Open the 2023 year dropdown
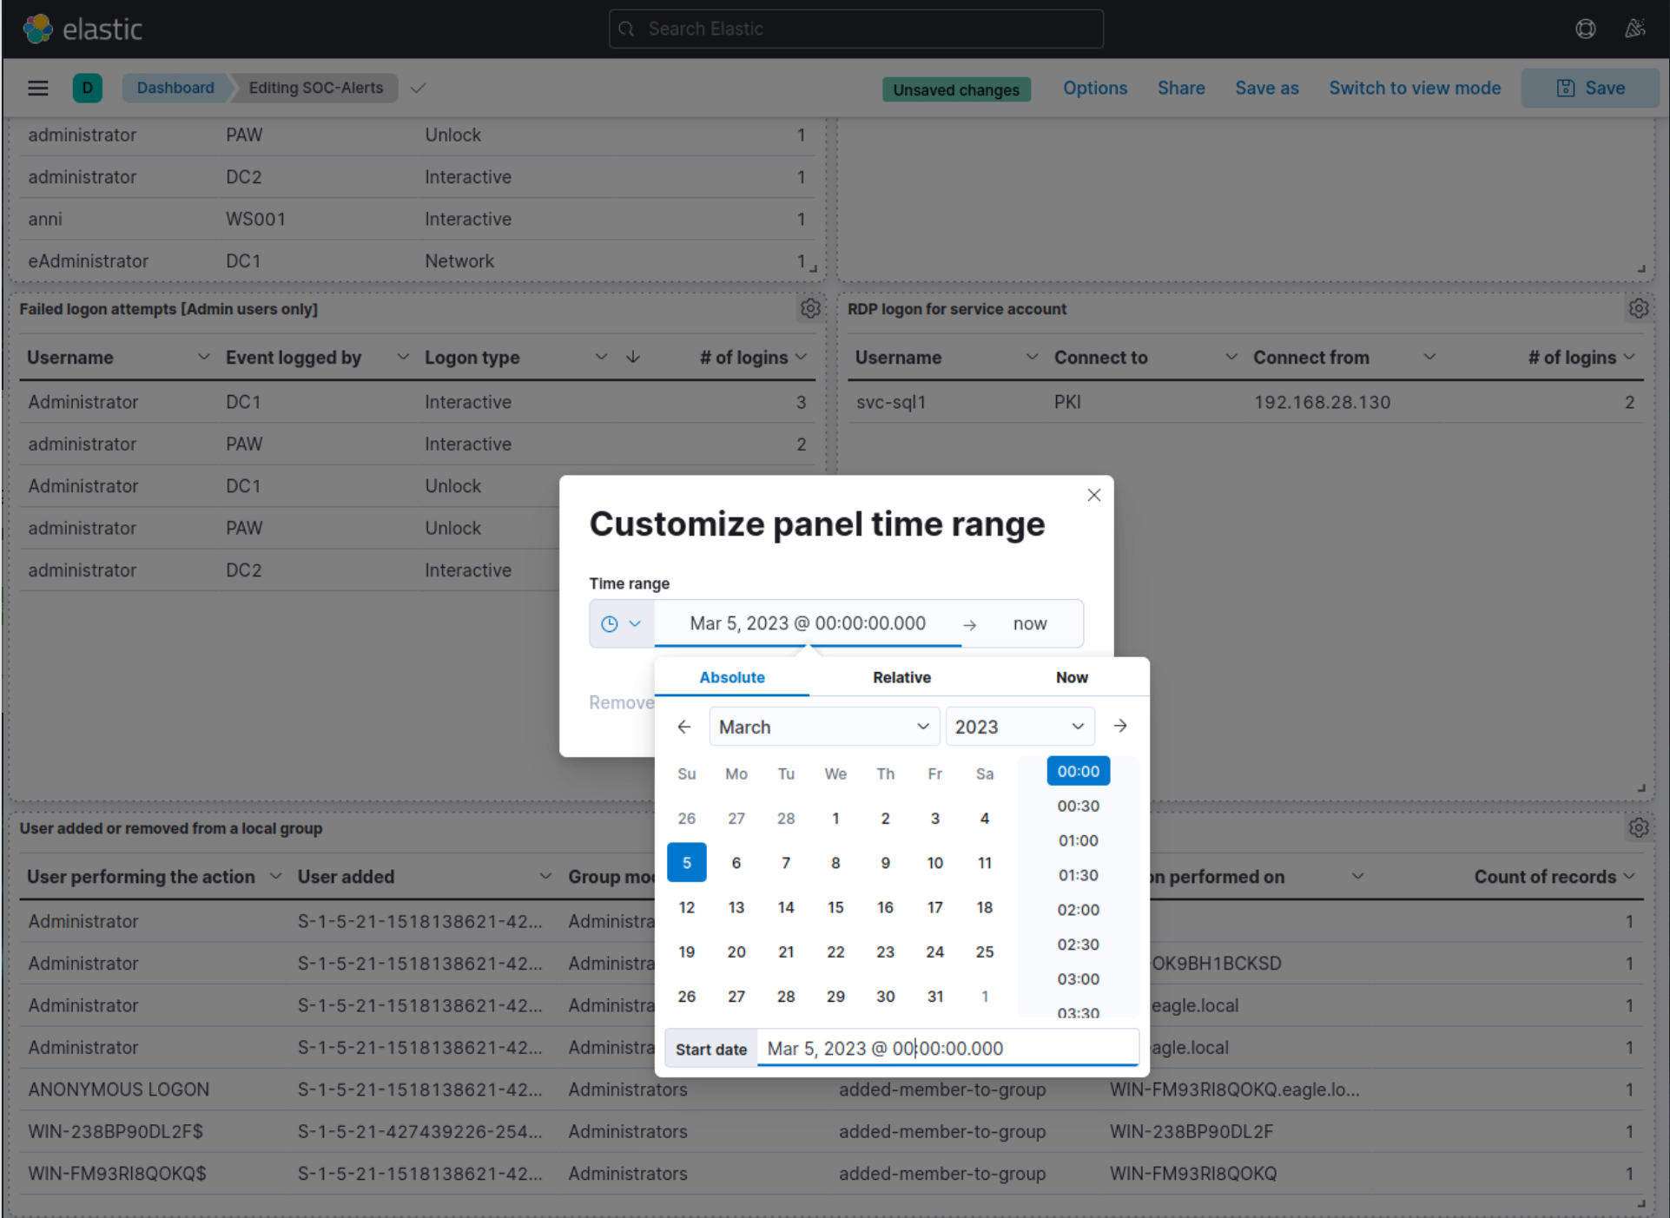The height and width of the screenshot is (1218, 1670). pos(1020,726)
